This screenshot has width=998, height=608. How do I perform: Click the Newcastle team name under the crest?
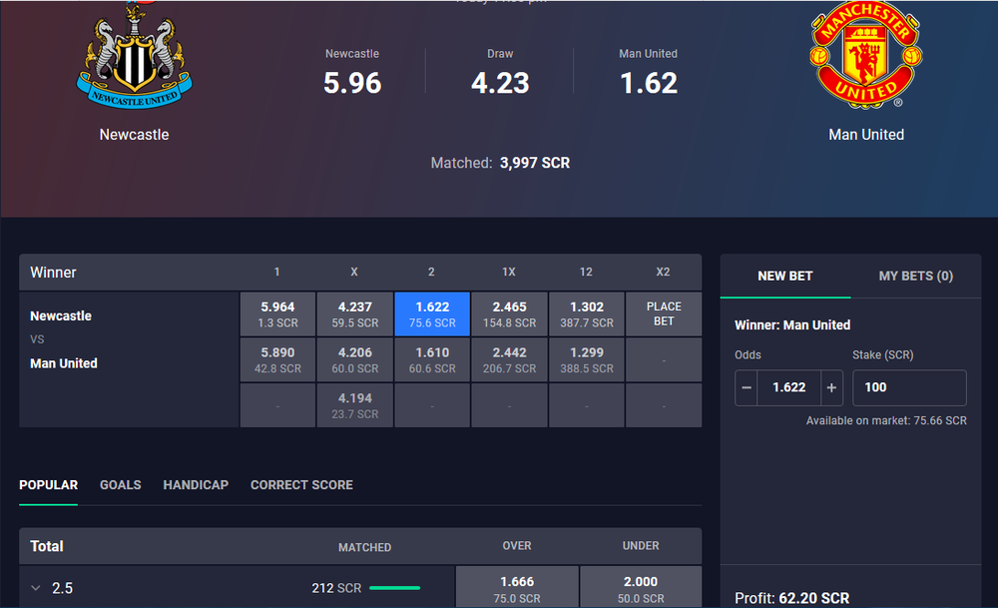pos(135,135)
